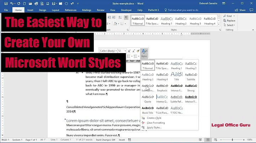Apply Subtitle style in popup gallery
The height and width of the screenshot is (143, 256).
coord(191,76)
